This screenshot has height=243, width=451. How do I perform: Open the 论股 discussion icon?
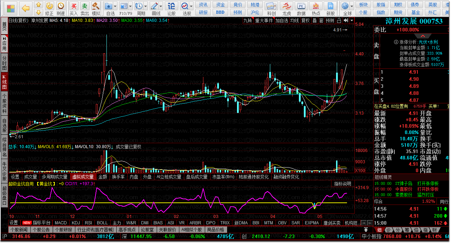[171, 8]
